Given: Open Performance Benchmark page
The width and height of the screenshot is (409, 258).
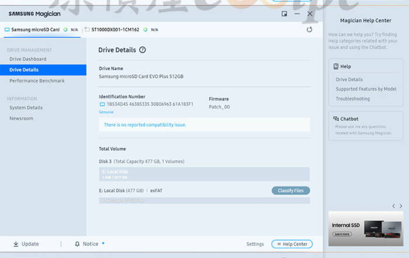Looking at the screenshot, I should point(37,81).
